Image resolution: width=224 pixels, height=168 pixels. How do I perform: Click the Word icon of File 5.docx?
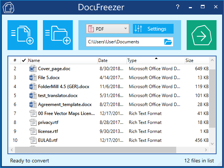coord(33,78)
